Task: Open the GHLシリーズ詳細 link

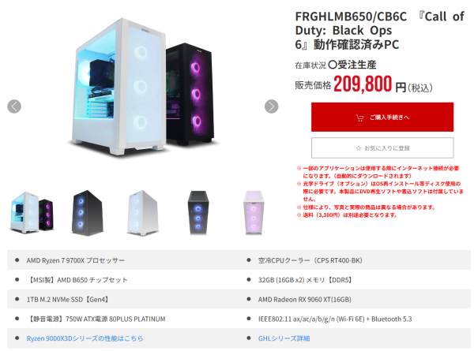Action: (x=284, y=338)
